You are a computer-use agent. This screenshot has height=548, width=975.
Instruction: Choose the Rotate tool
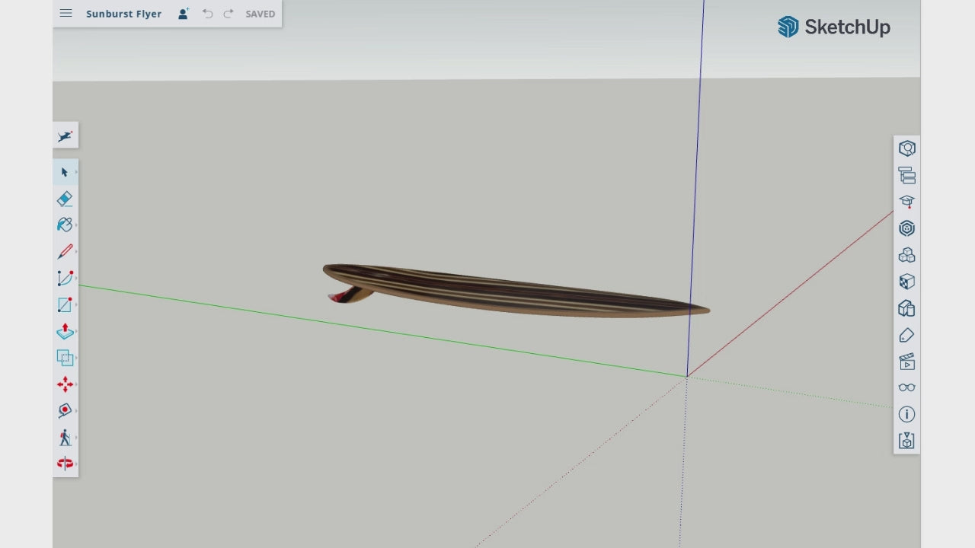(x=65, y=410)
